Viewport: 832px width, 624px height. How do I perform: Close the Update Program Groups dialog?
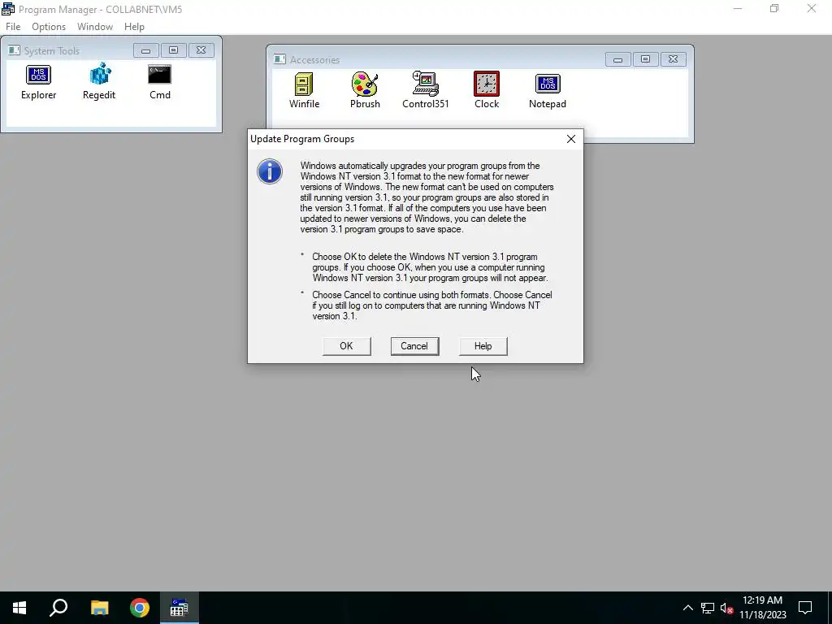point(571,139)
